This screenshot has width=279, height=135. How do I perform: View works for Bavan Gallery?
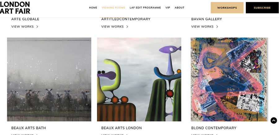[x=202, y=27]
